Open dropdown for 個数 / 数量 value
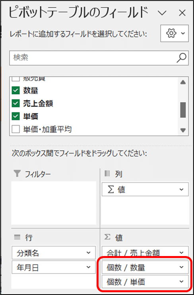 pos(181,267)
